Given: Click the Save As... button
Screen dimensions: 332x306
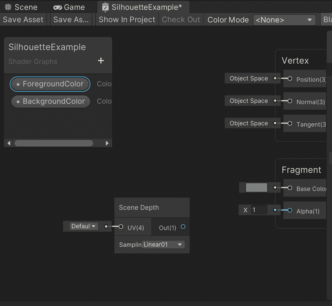Looking at the screenshot, I should click(71, 19).
